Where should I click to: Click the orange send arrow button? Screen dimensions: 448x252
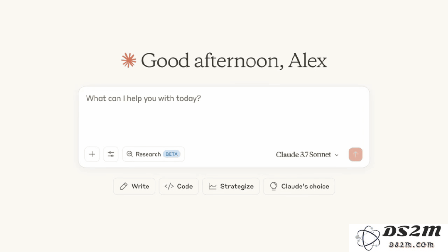355,154
